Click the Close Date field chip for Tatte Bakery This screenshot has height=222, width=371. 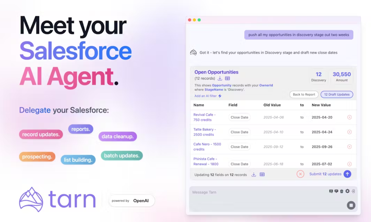tap(240, 132)
